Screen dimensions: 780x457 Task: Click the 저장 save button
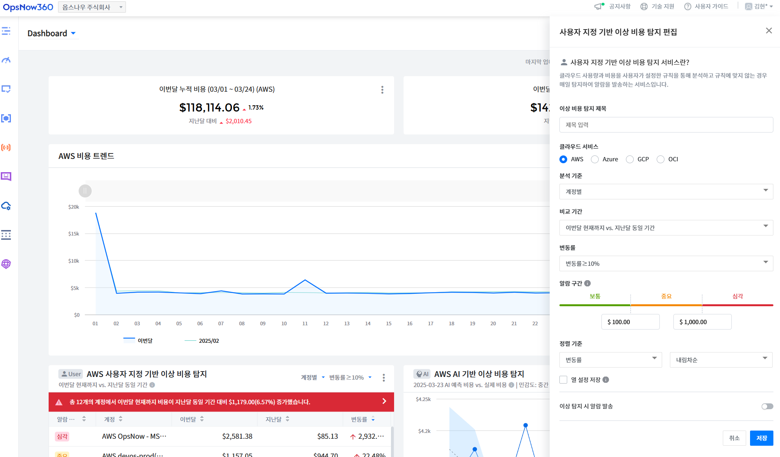pyautogui.click(x=761, y=438)
